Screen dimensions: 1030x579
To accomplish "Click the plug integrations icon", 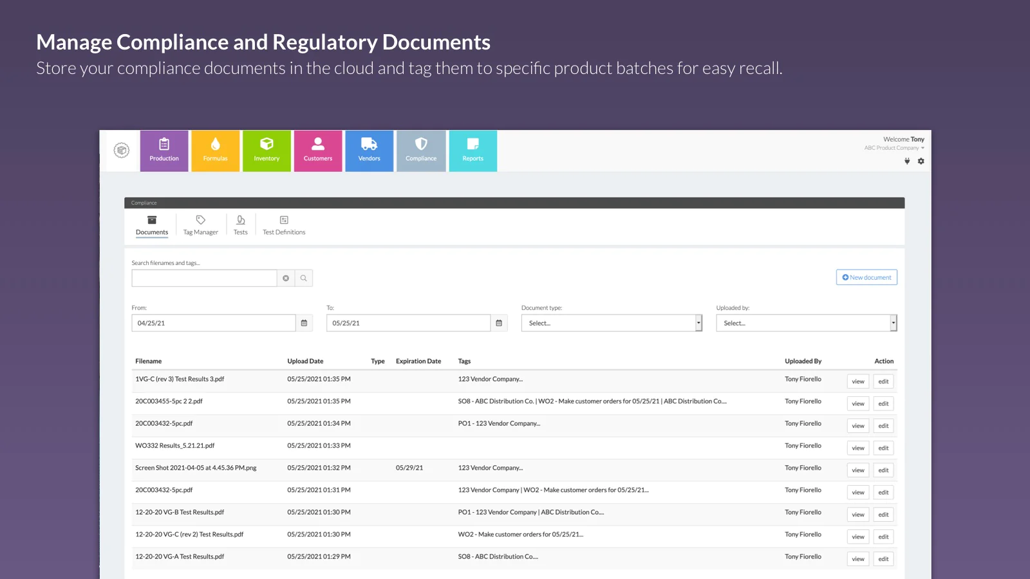I will coord(907,161).
